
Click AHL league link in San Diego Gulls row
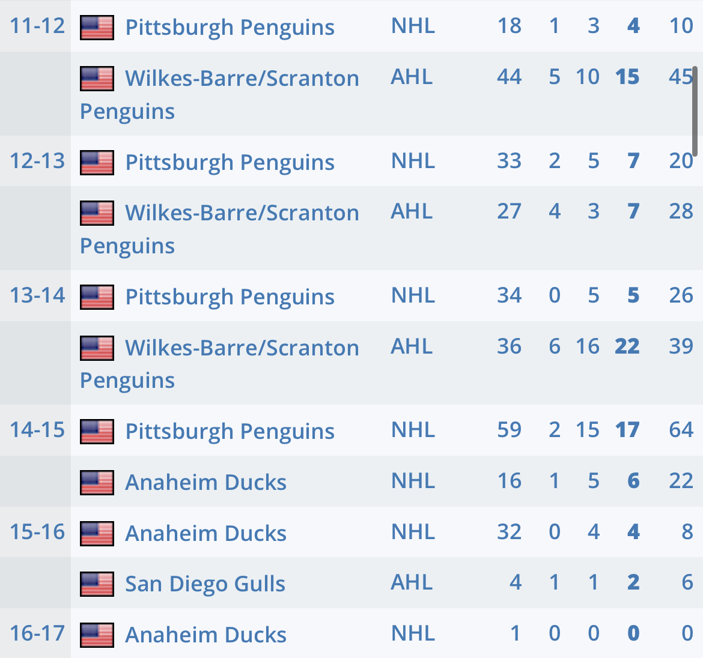[412, 582]
